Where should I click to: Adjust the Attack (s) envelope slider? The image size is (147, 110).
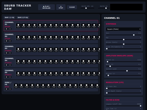(x=124, y=62)
